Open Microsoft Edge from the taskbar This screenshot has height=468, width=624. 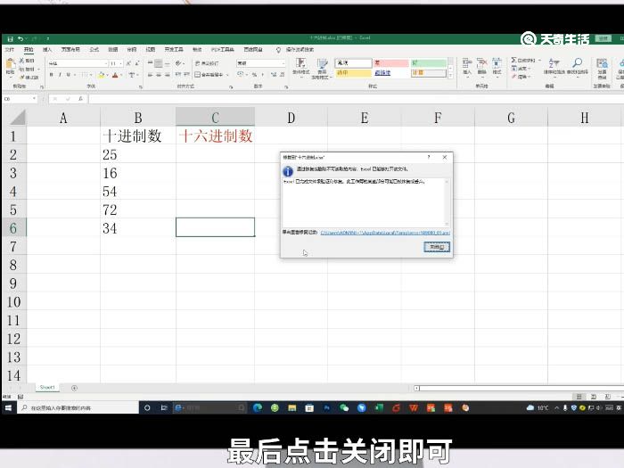(x=257, y=408)
